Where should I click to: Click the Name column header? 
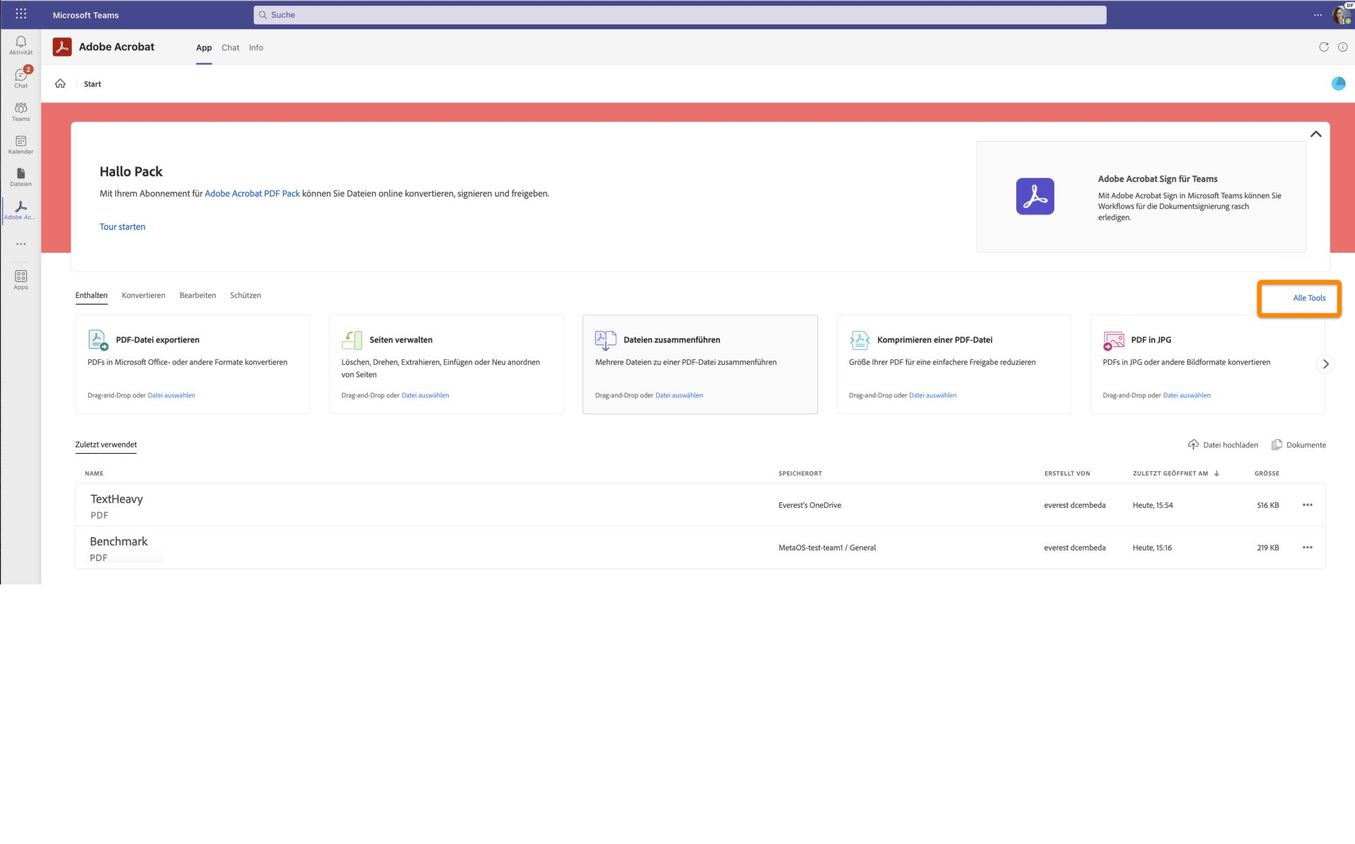94,474
